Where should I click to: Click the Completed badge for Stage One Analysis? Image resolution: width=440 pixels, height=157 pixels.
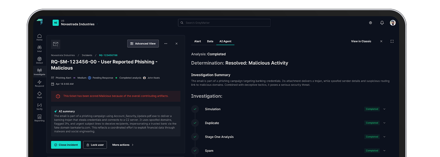372,137
